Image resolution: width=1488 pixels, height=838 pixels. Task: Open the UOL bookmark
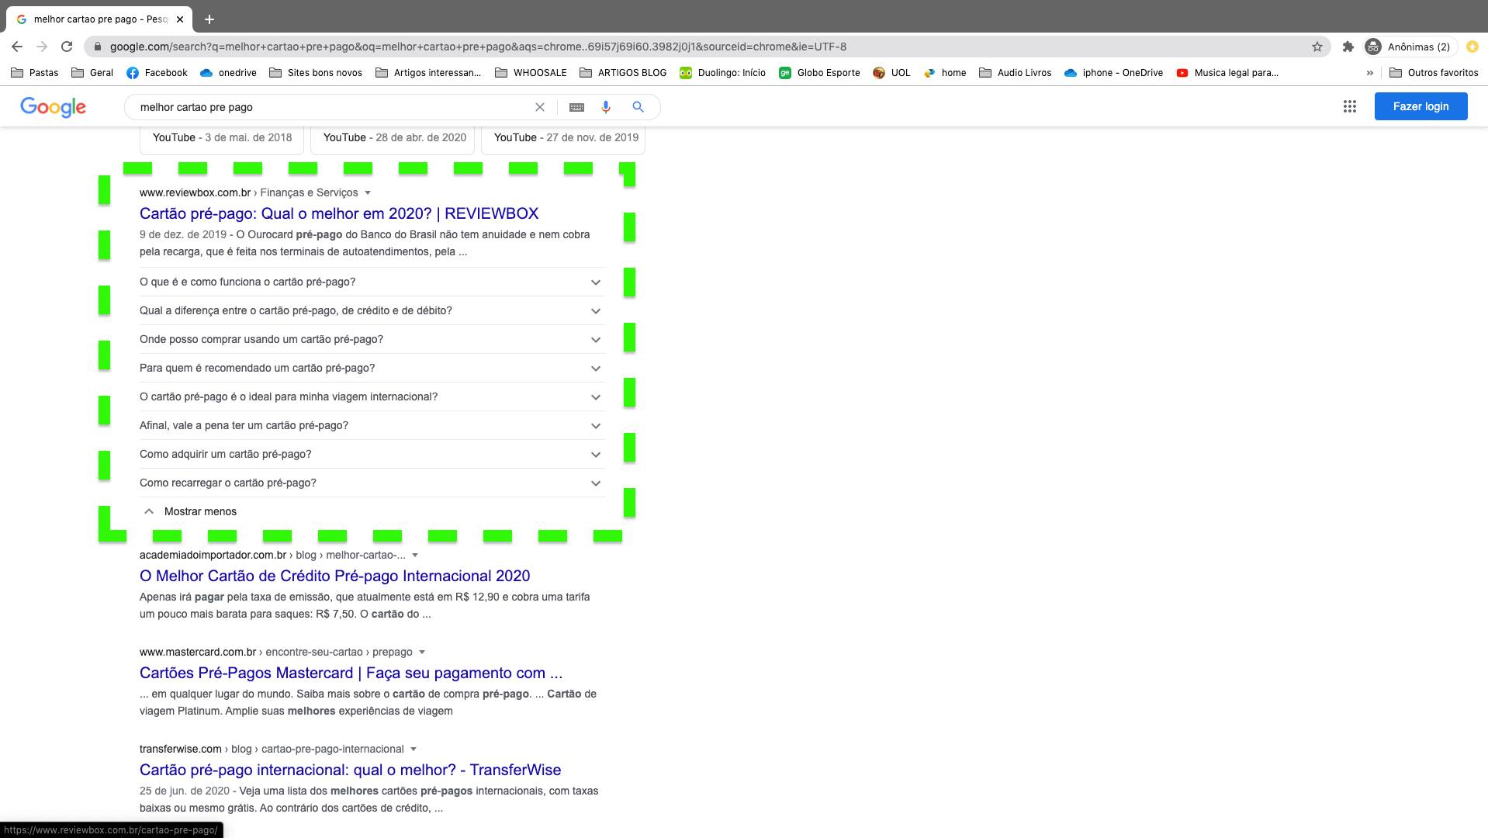(x=891, y=72)
